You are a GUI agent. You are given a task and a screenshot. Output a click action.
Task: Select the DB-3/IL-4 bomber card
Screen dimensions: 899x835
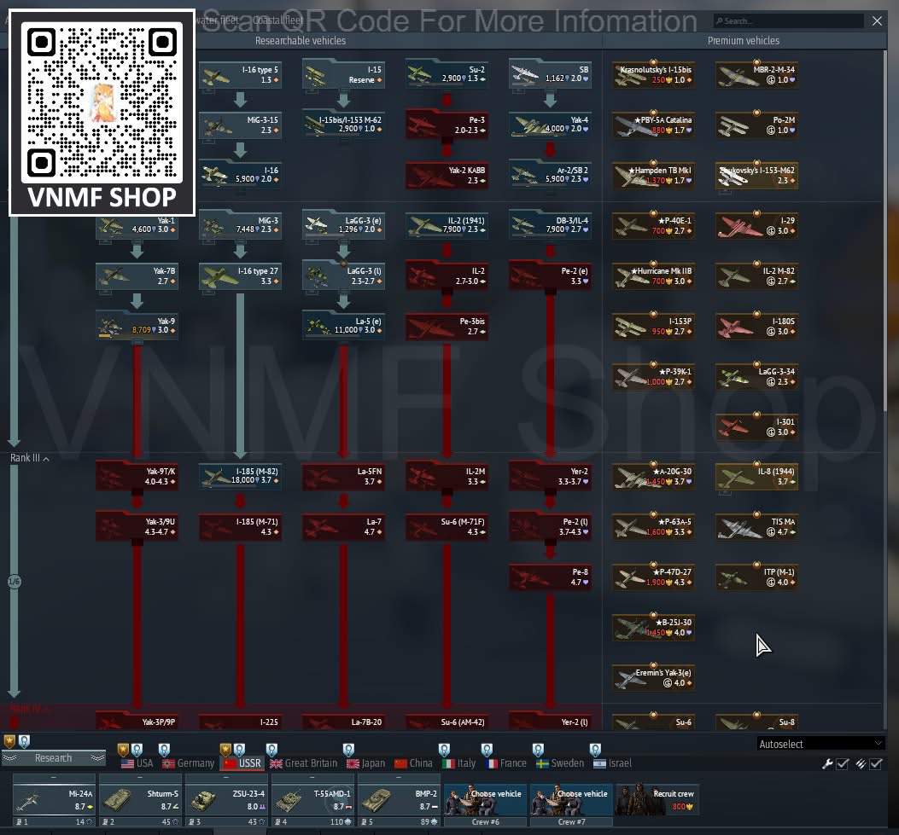550,225
